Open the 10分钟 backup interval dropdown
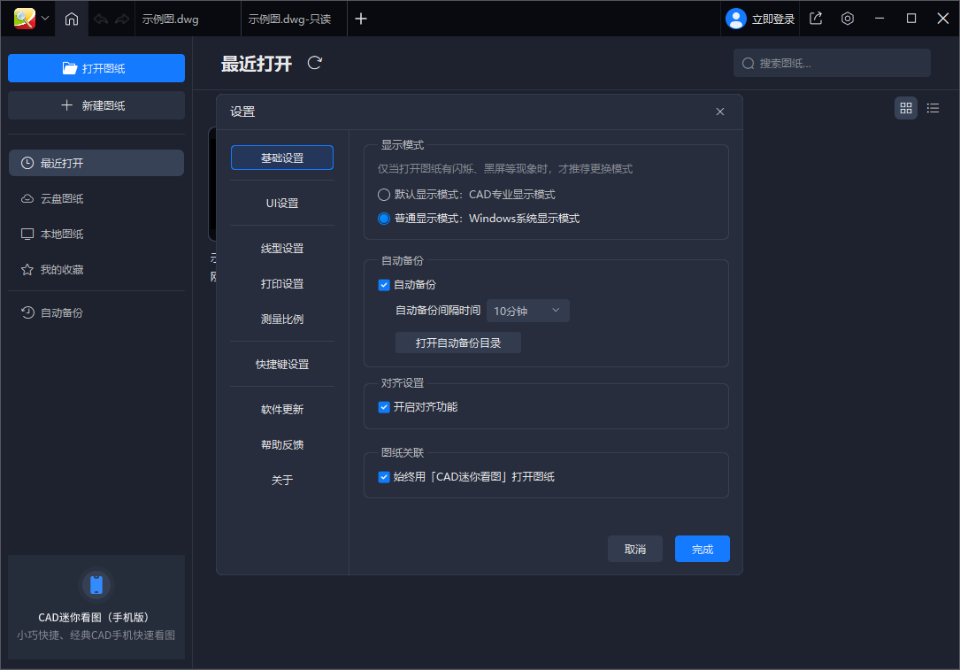 527,311
